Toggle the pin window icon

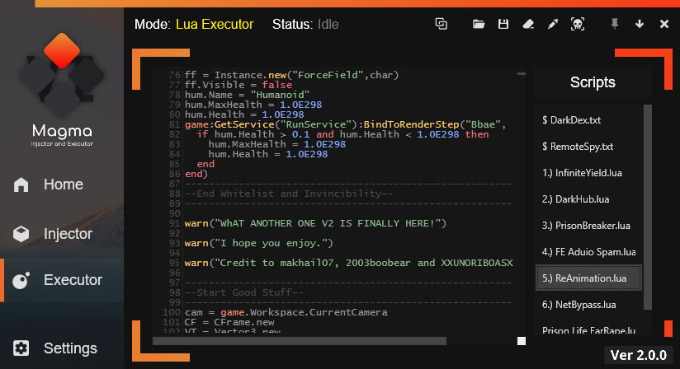614,24
